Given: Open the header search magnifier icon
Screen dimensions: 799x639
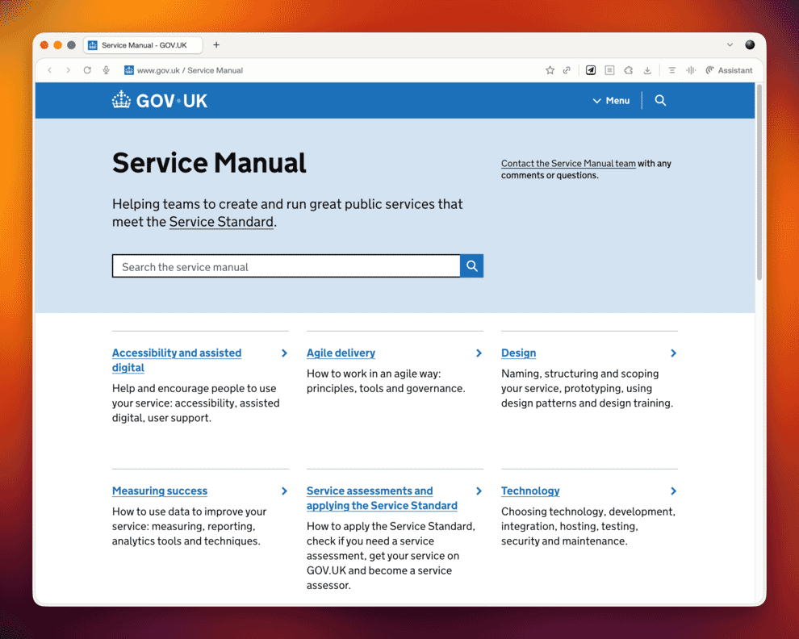Looking at the screenshot, I should tap(660, 100).
